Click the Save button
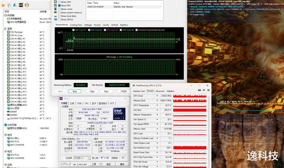284x168 pixels. (x=106, y=91)
